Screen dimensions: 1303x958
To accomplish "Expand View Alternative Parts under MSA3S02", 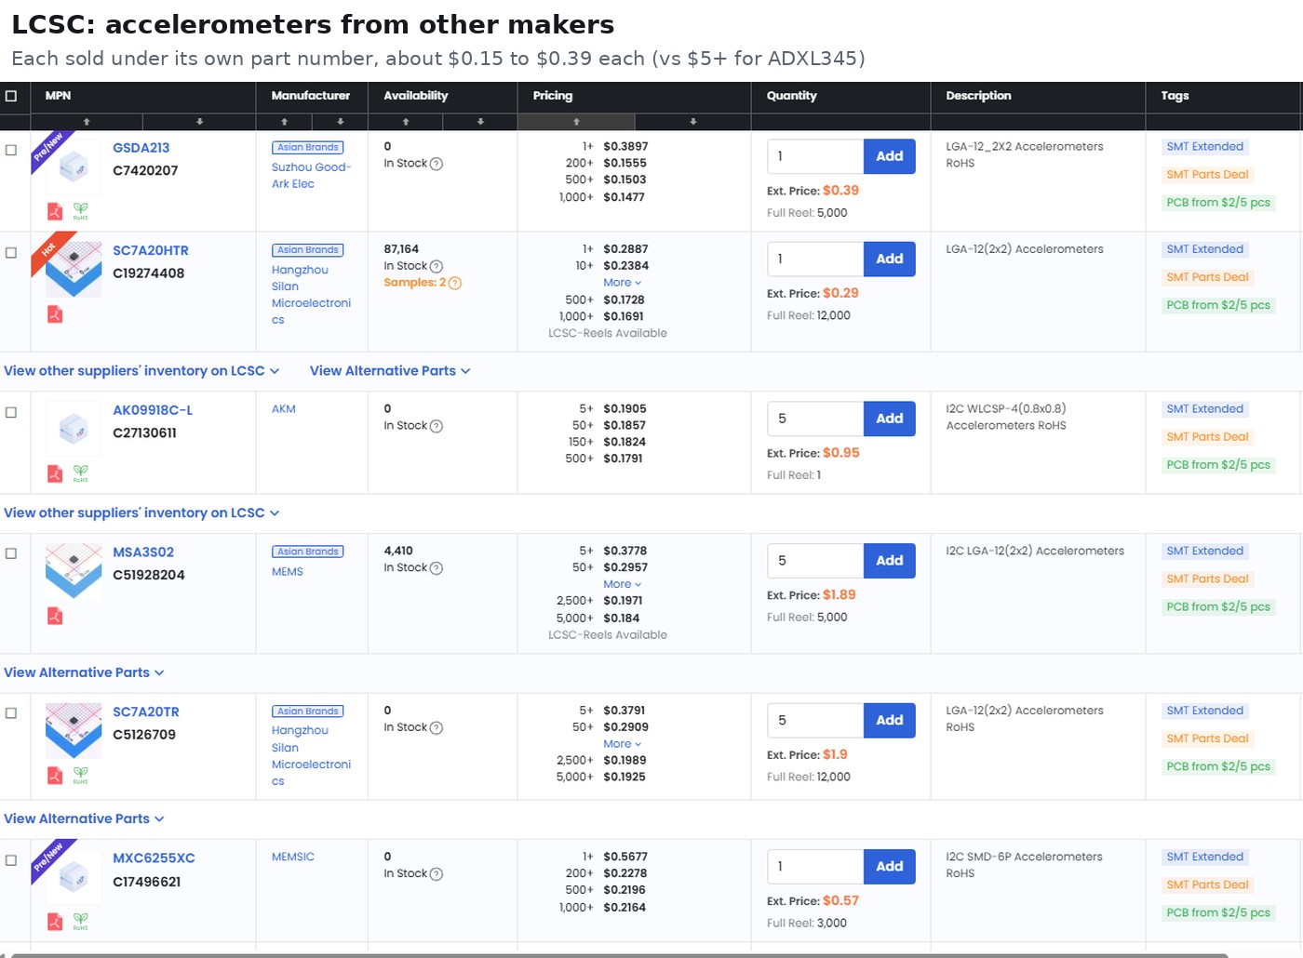I will (84, 672).
